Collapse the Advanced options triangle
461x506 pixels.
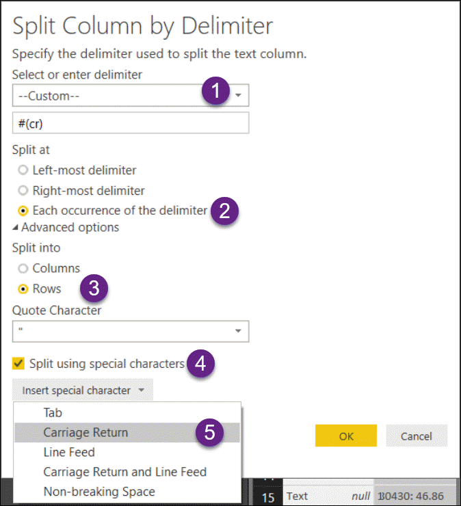[15, 228]
